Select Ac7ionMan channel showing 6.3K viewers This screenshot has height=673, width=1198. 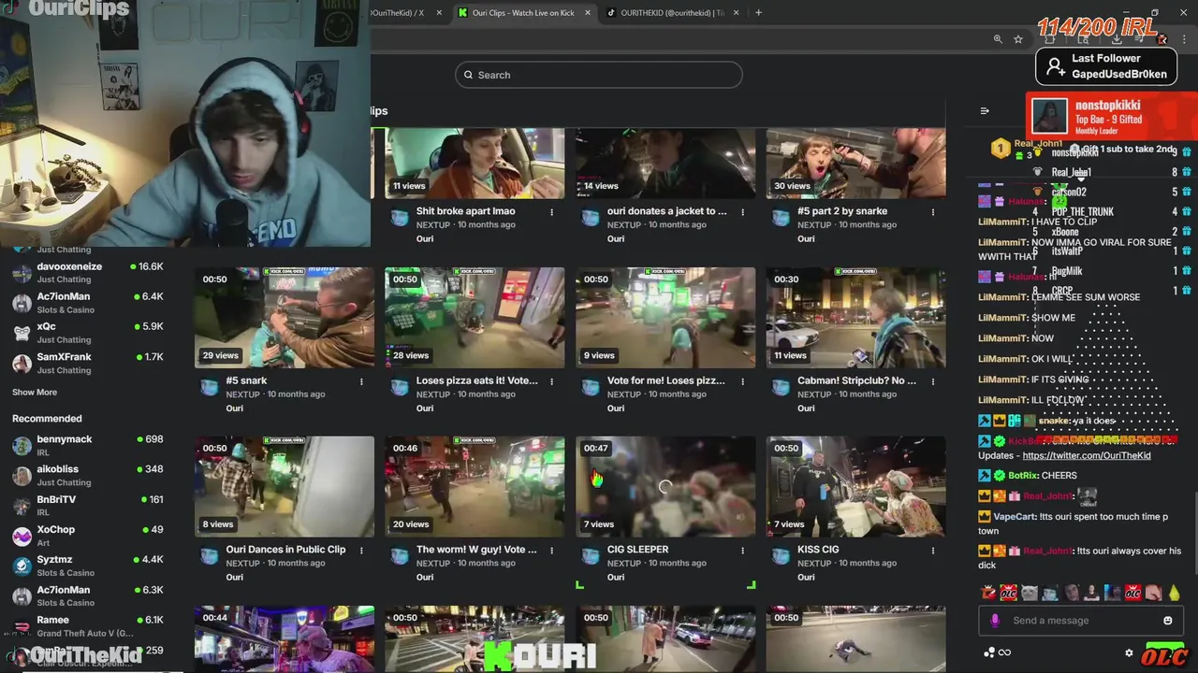click(90, 595)
